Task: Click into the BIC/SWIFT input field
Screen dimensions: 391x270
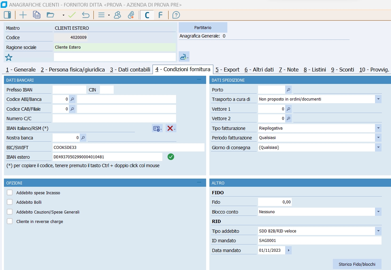Action: click(x=128, y=148)
